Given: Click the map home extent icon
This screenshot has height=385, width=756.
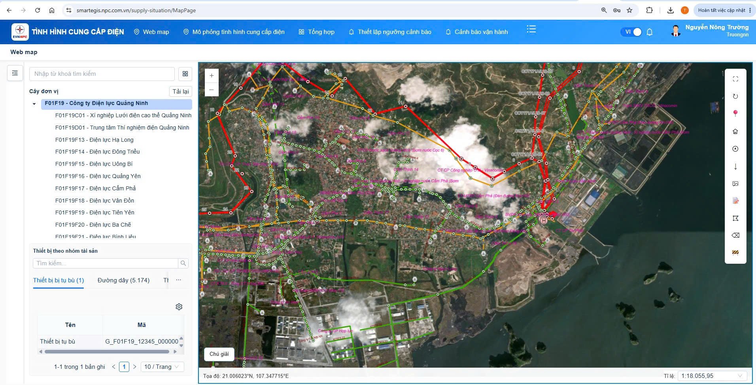Looking at the screenshot, I should 735,131.
